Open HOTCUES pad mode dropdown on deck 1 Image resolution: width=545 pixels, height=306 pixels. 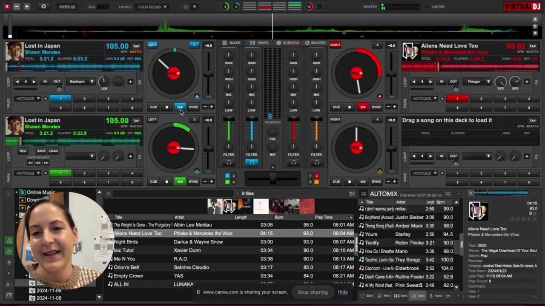[x=28, y=99]
